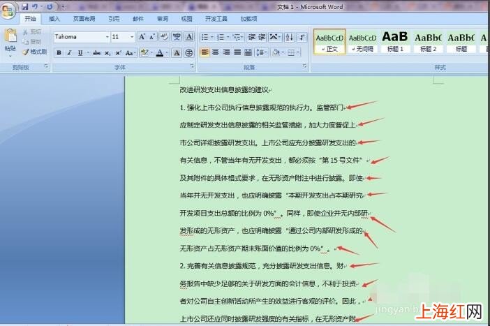Apply text highlight color
Image resolution: width=490 pixels, height=326 pixels.
click(144, 53)
